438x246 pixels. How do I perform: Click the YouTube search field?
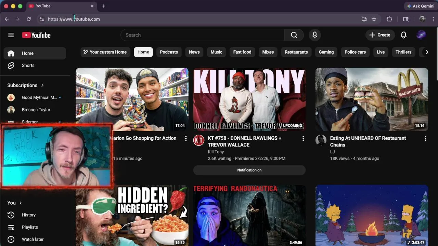coord(203,35)
